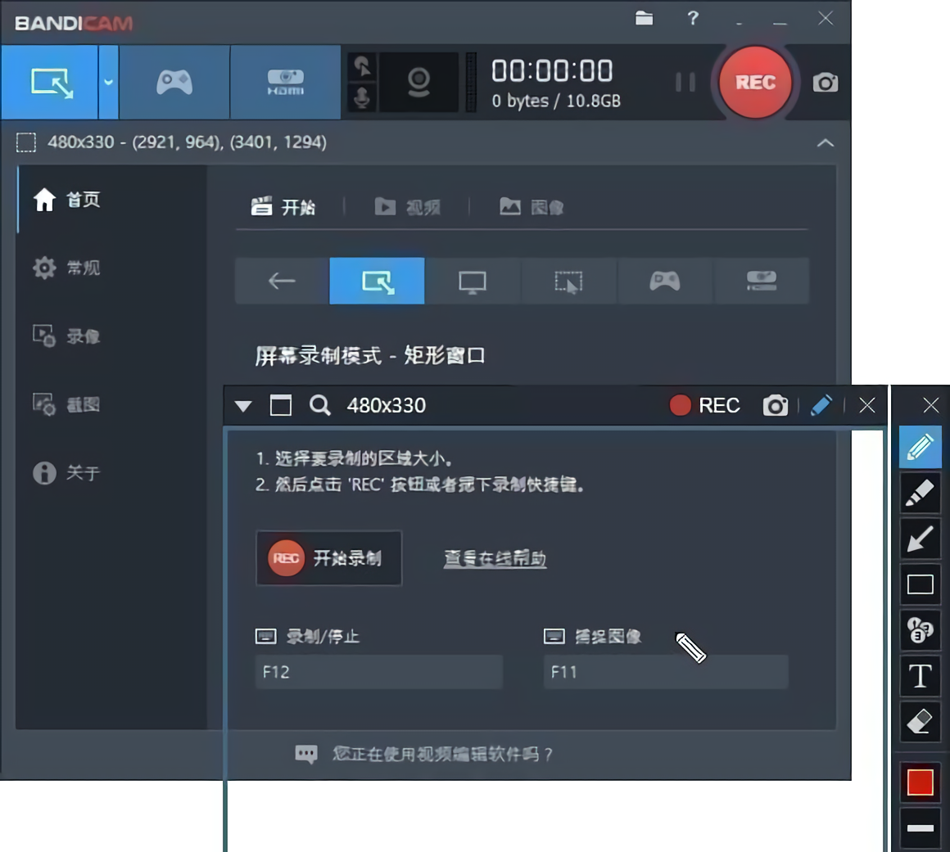Screen dimensions: 950x852
Task: Toggle the webcam overlay icon
Action: 418,83
